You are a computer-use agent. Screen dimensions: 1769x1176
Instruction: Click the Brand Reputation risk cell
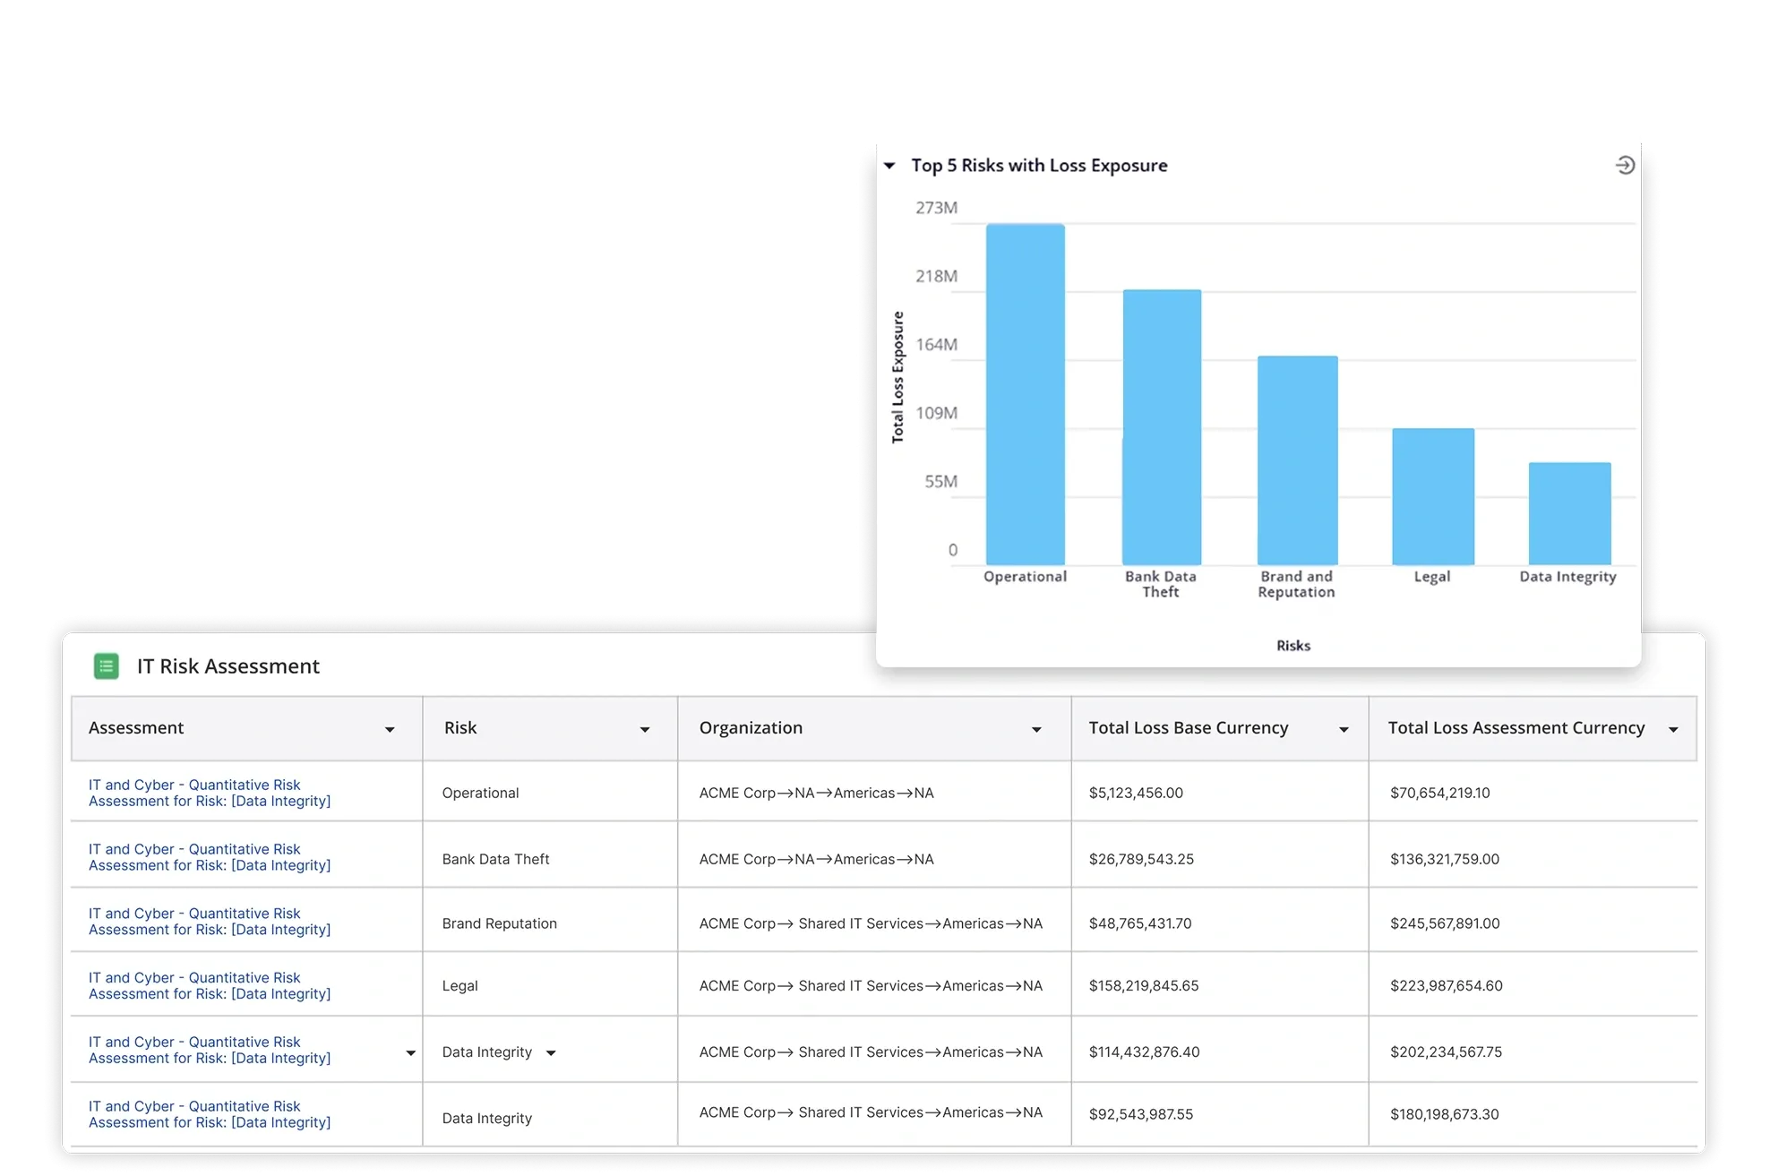point(499,923)
